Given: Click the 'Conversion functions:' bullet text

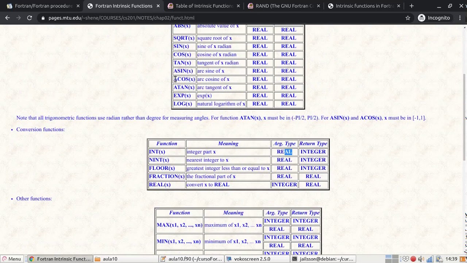Looking at the screenshot, I should [x=40, y=129].
